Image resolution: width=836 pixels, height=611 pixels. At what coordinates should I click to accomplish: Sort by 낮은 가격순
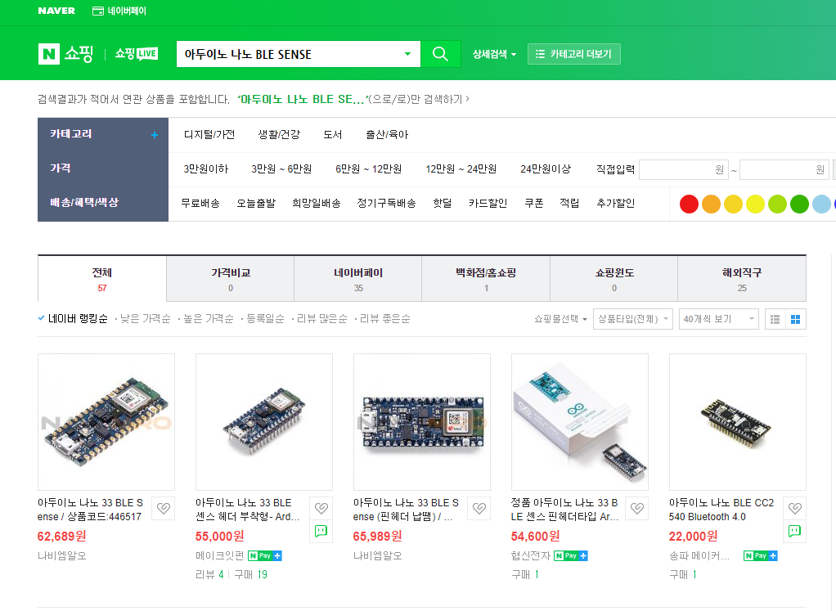[145, 319]
